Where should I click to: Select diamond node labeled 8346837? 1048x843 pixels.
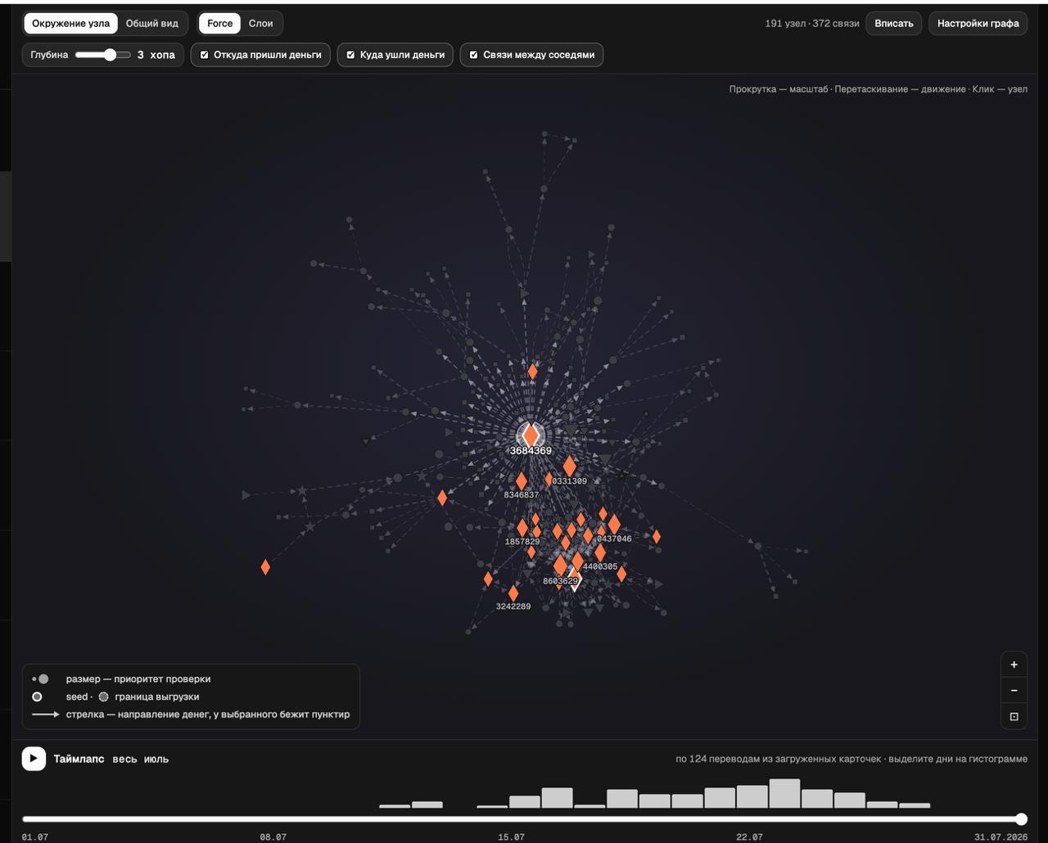click(522, 481)
